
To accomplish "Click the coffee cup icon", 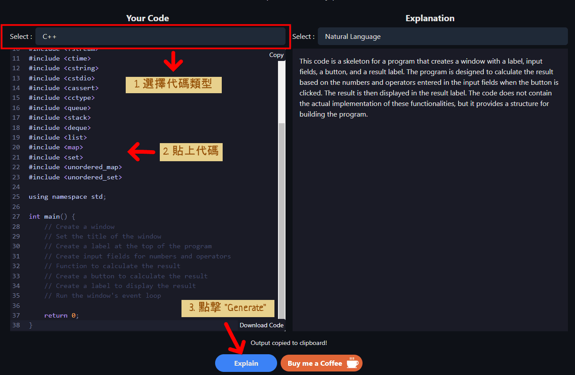I will [x=352, y=363].
